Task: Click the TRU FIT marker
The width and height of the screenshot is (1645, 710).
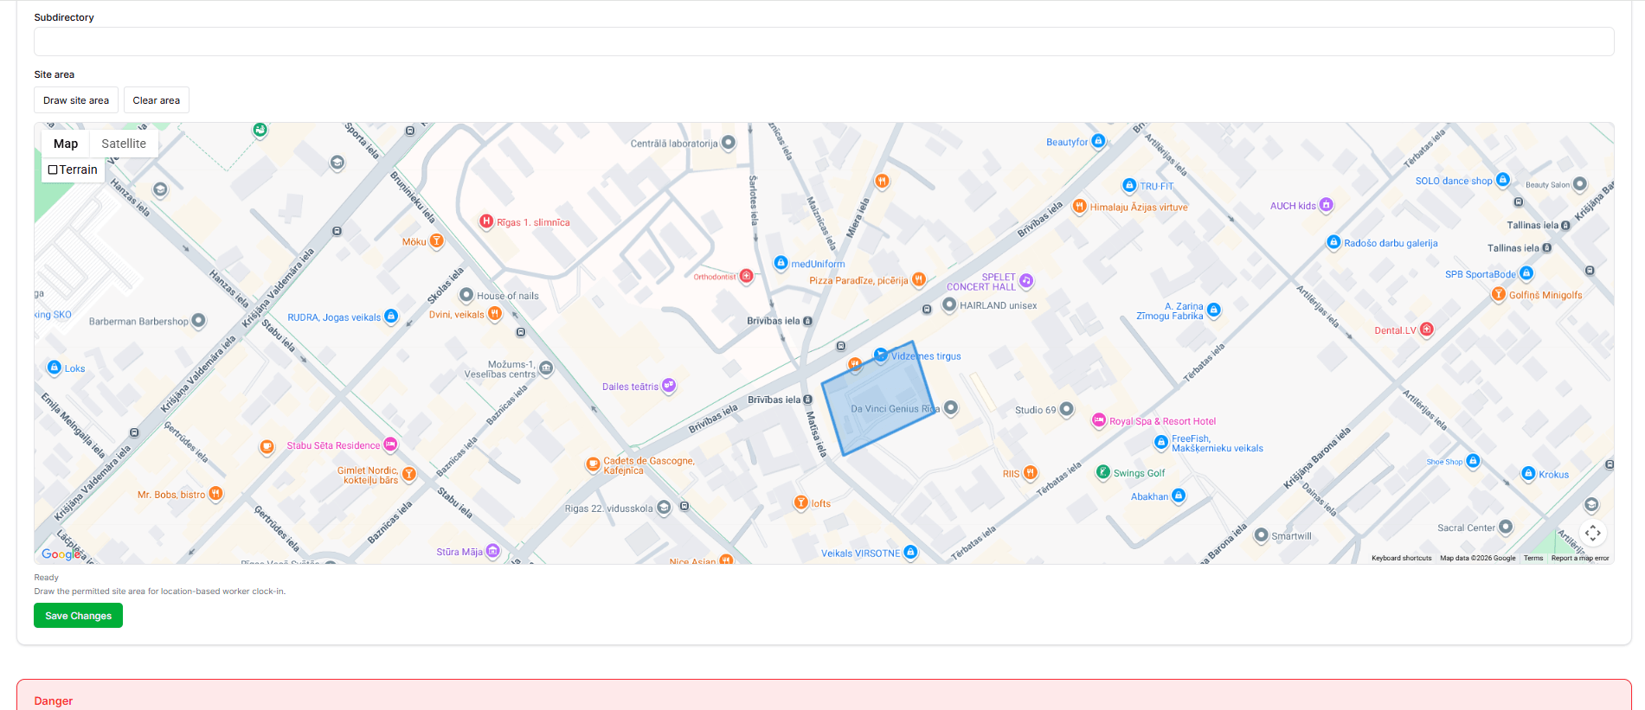Action: 1129,185
